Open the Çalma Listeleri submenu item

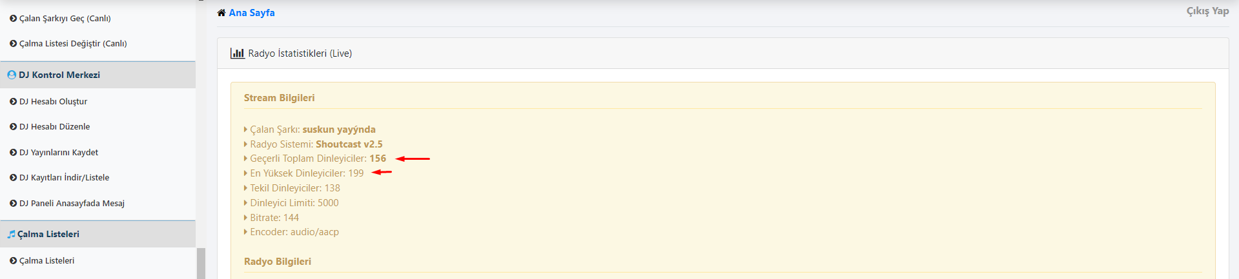pos(46,261)
